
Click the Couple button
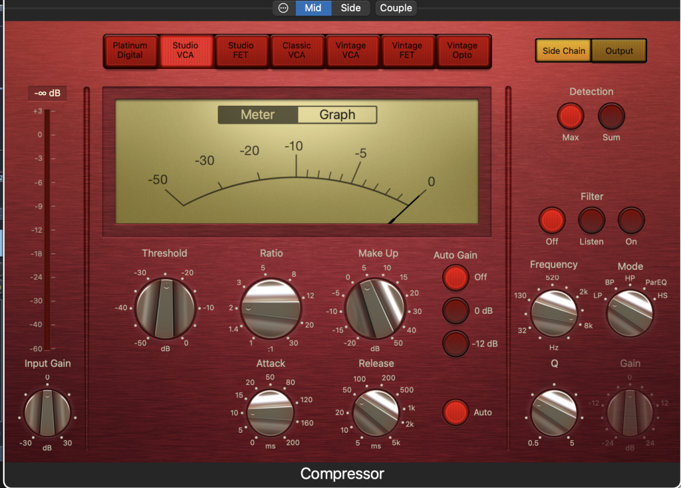[396, 8]
